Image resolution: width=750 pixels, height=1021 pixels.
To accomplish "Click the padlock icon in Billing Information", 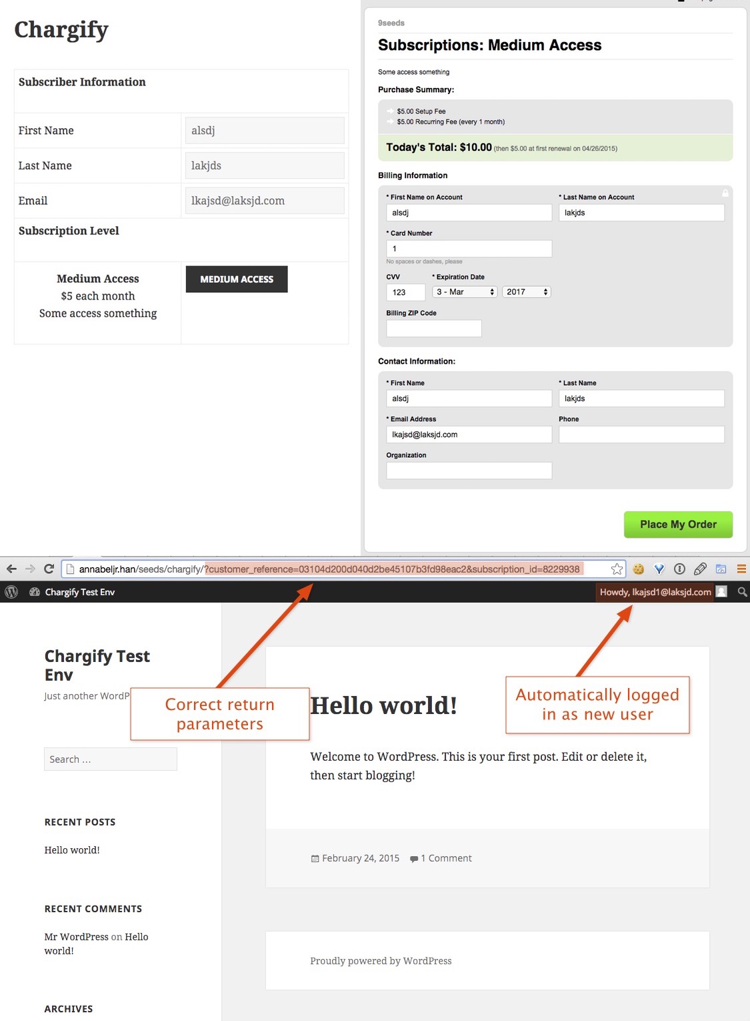I will pos(725,193).
